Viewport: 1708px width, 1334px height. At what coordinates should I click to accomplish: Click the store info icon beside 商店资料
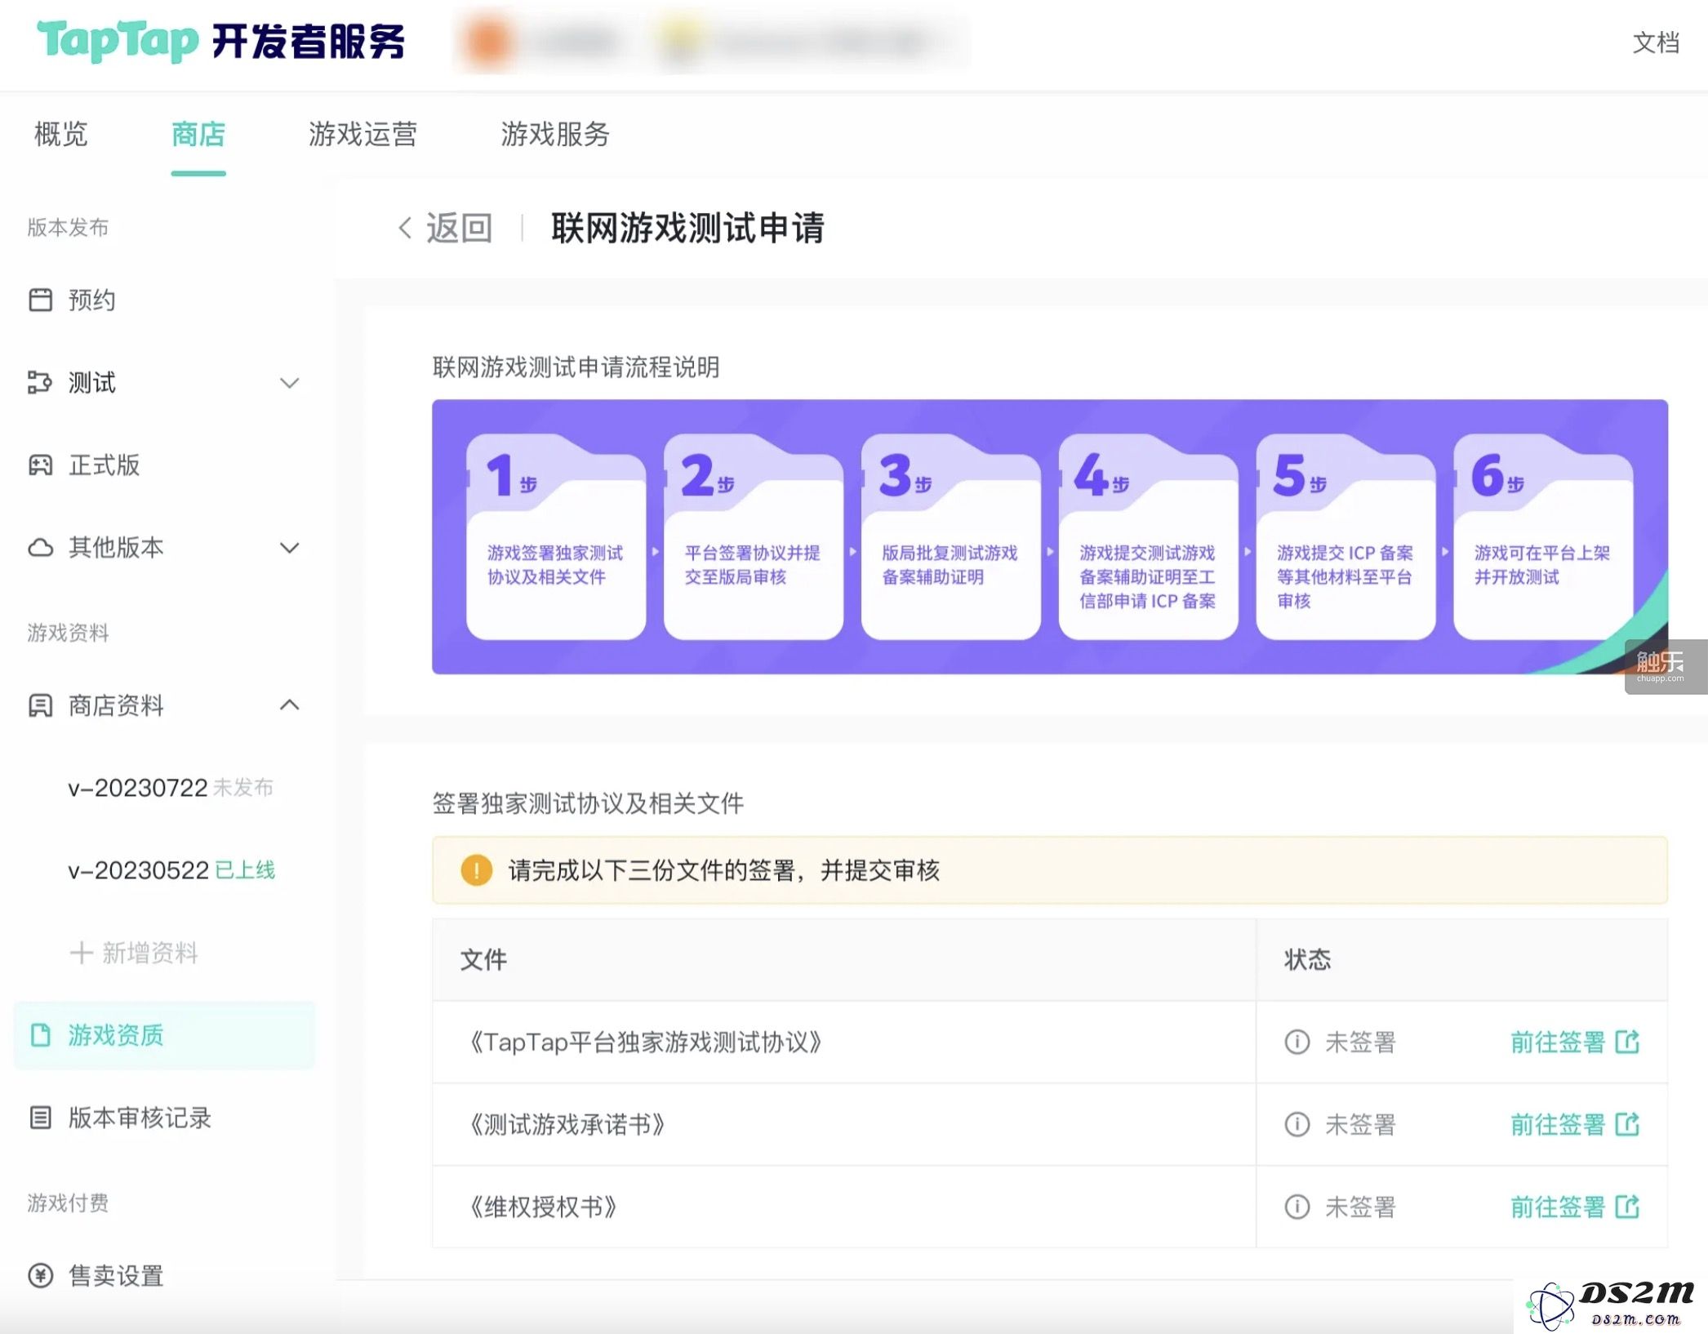[x=40, y=705]
